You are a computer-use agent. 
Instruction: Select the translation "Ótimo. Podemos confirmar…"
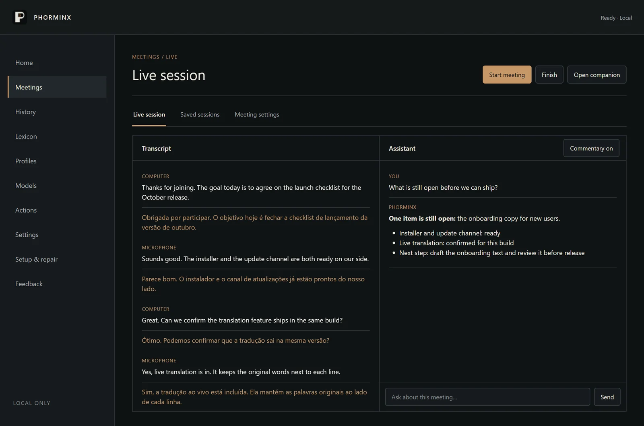click(235, 341)
